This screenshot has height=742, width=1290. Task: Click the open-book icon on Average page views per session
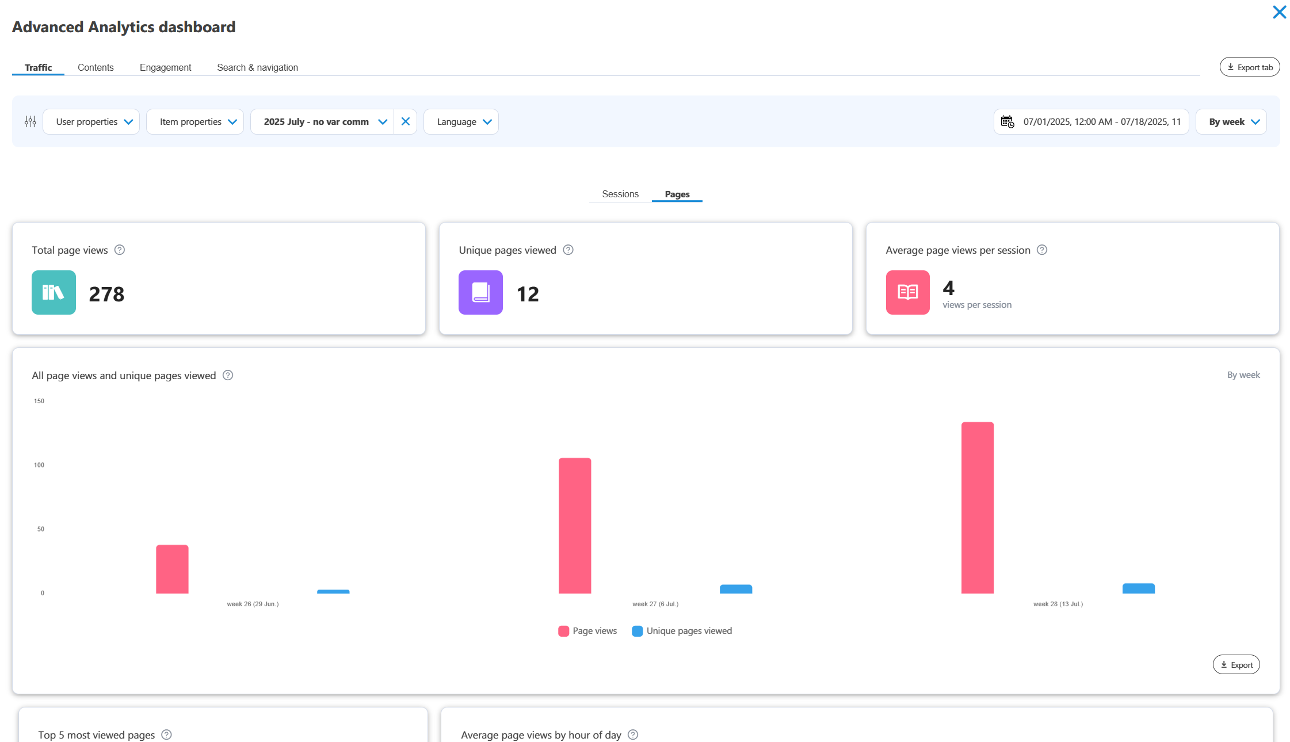pyautogui.click(x=907, y=293)
